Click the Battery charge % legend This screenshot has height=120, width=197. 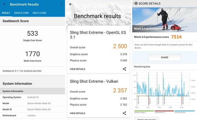pyautogui.click(x=144, y=112)
